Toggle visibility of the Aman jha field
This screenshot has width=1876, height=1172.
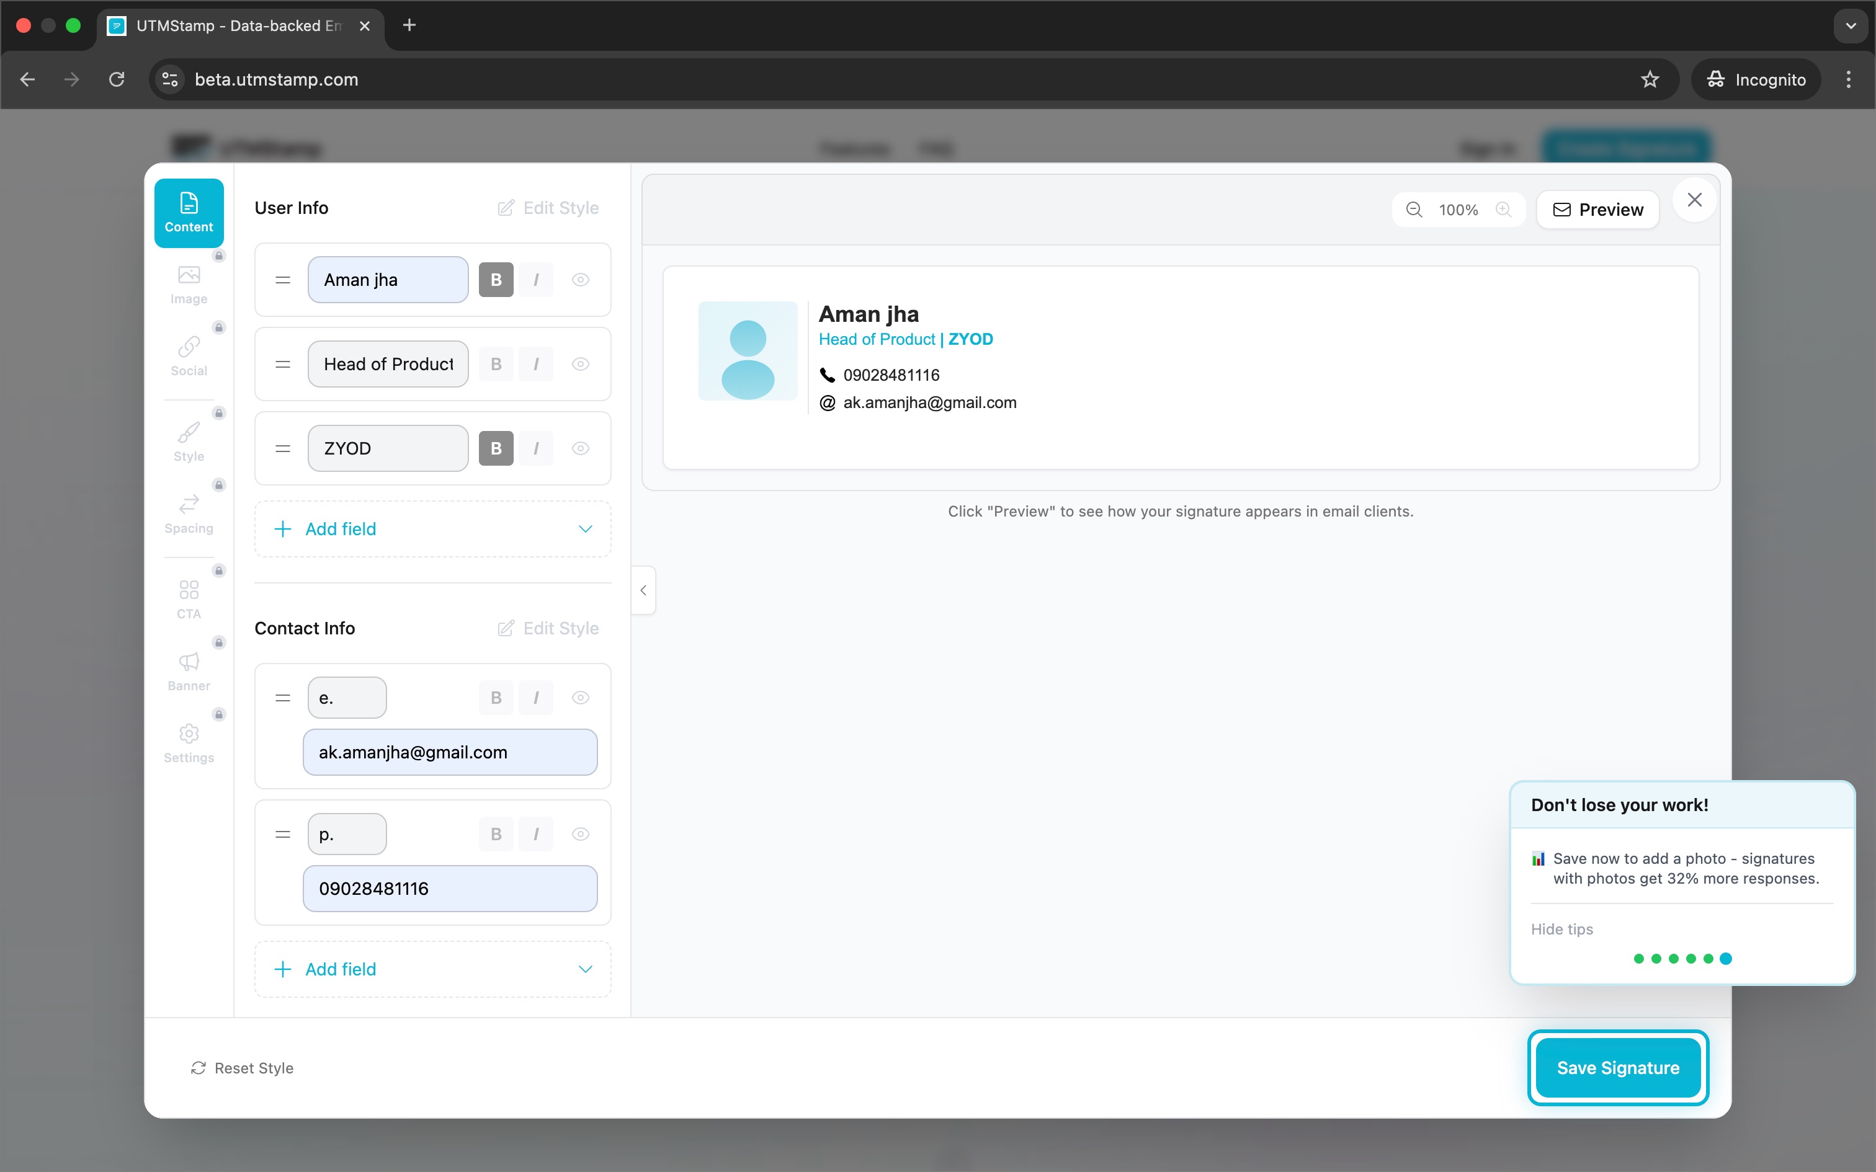[x=581, y=279]
